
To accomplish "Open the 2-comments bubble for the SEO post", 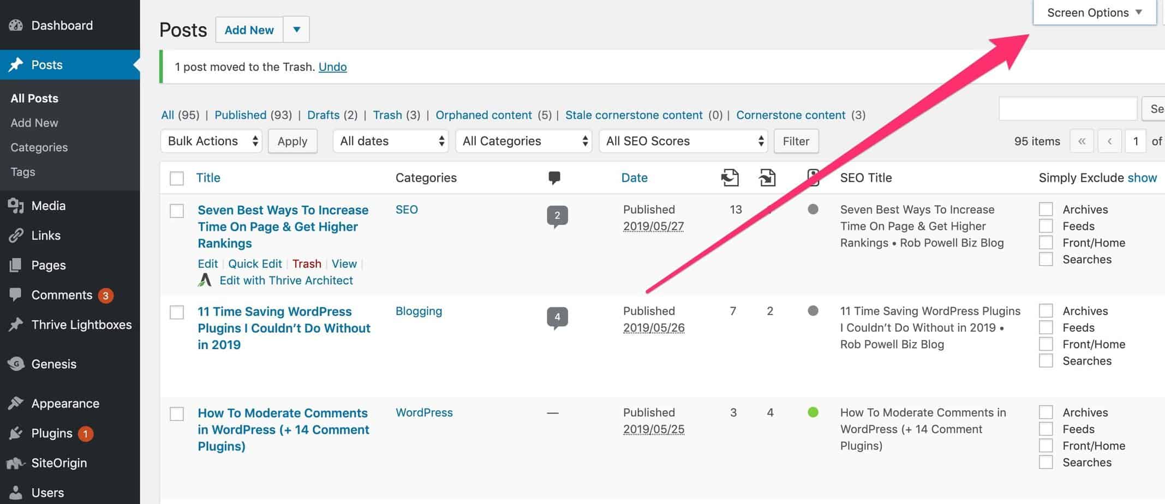I will [x=557, y=216].
